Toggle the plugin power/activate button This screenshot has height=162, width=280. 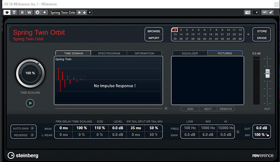click(x=7, y=13)
